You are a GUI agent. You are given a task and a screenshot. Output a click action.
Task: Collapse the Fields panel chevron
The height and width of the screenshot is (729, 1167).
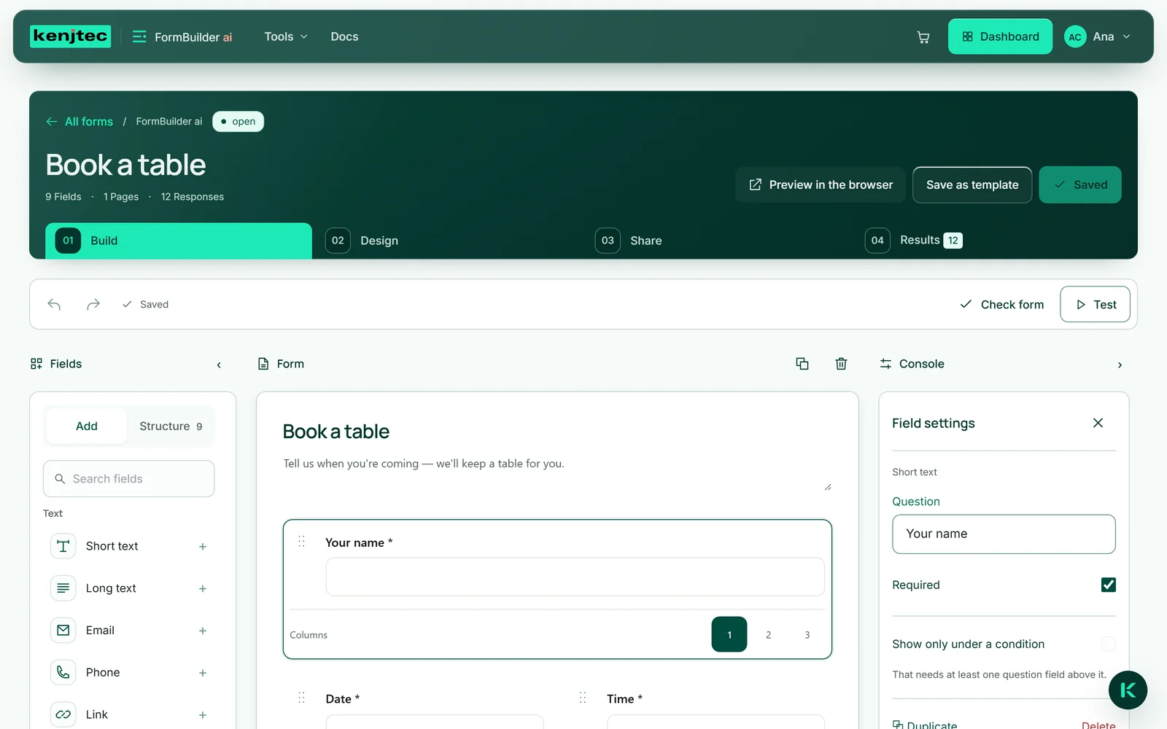pyautogui.click(x=219, y=364)
